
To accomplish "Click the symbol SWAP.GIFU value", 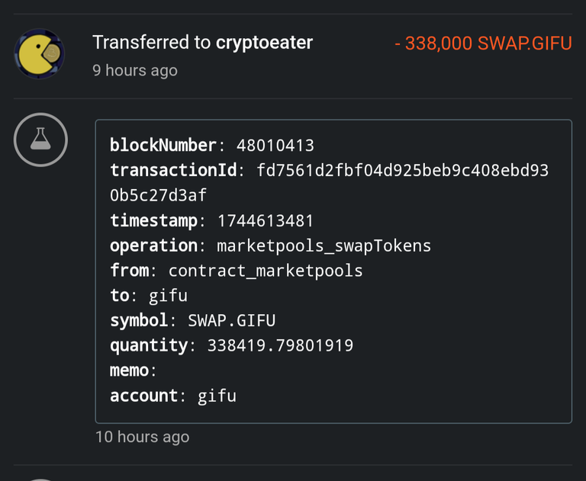I will click(x=231, y=320).
